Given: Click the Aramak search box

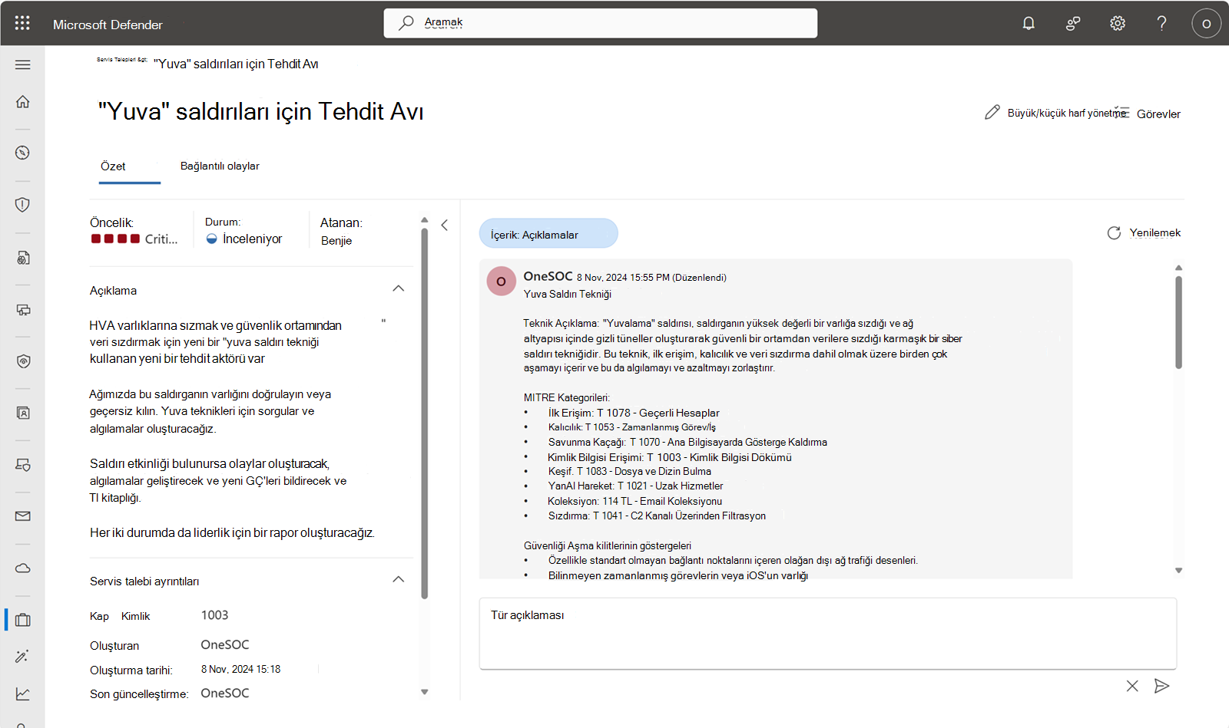Looking at the screenshot, I should [x=601, y=23].
